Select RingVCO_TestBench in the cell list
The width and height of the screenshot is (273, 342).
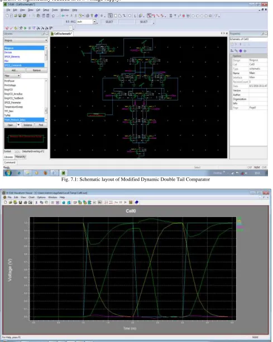click(x=24, y=98)
